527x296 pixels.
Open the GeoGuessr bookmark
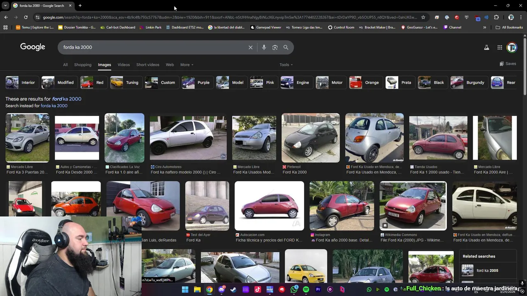point(420,28)
